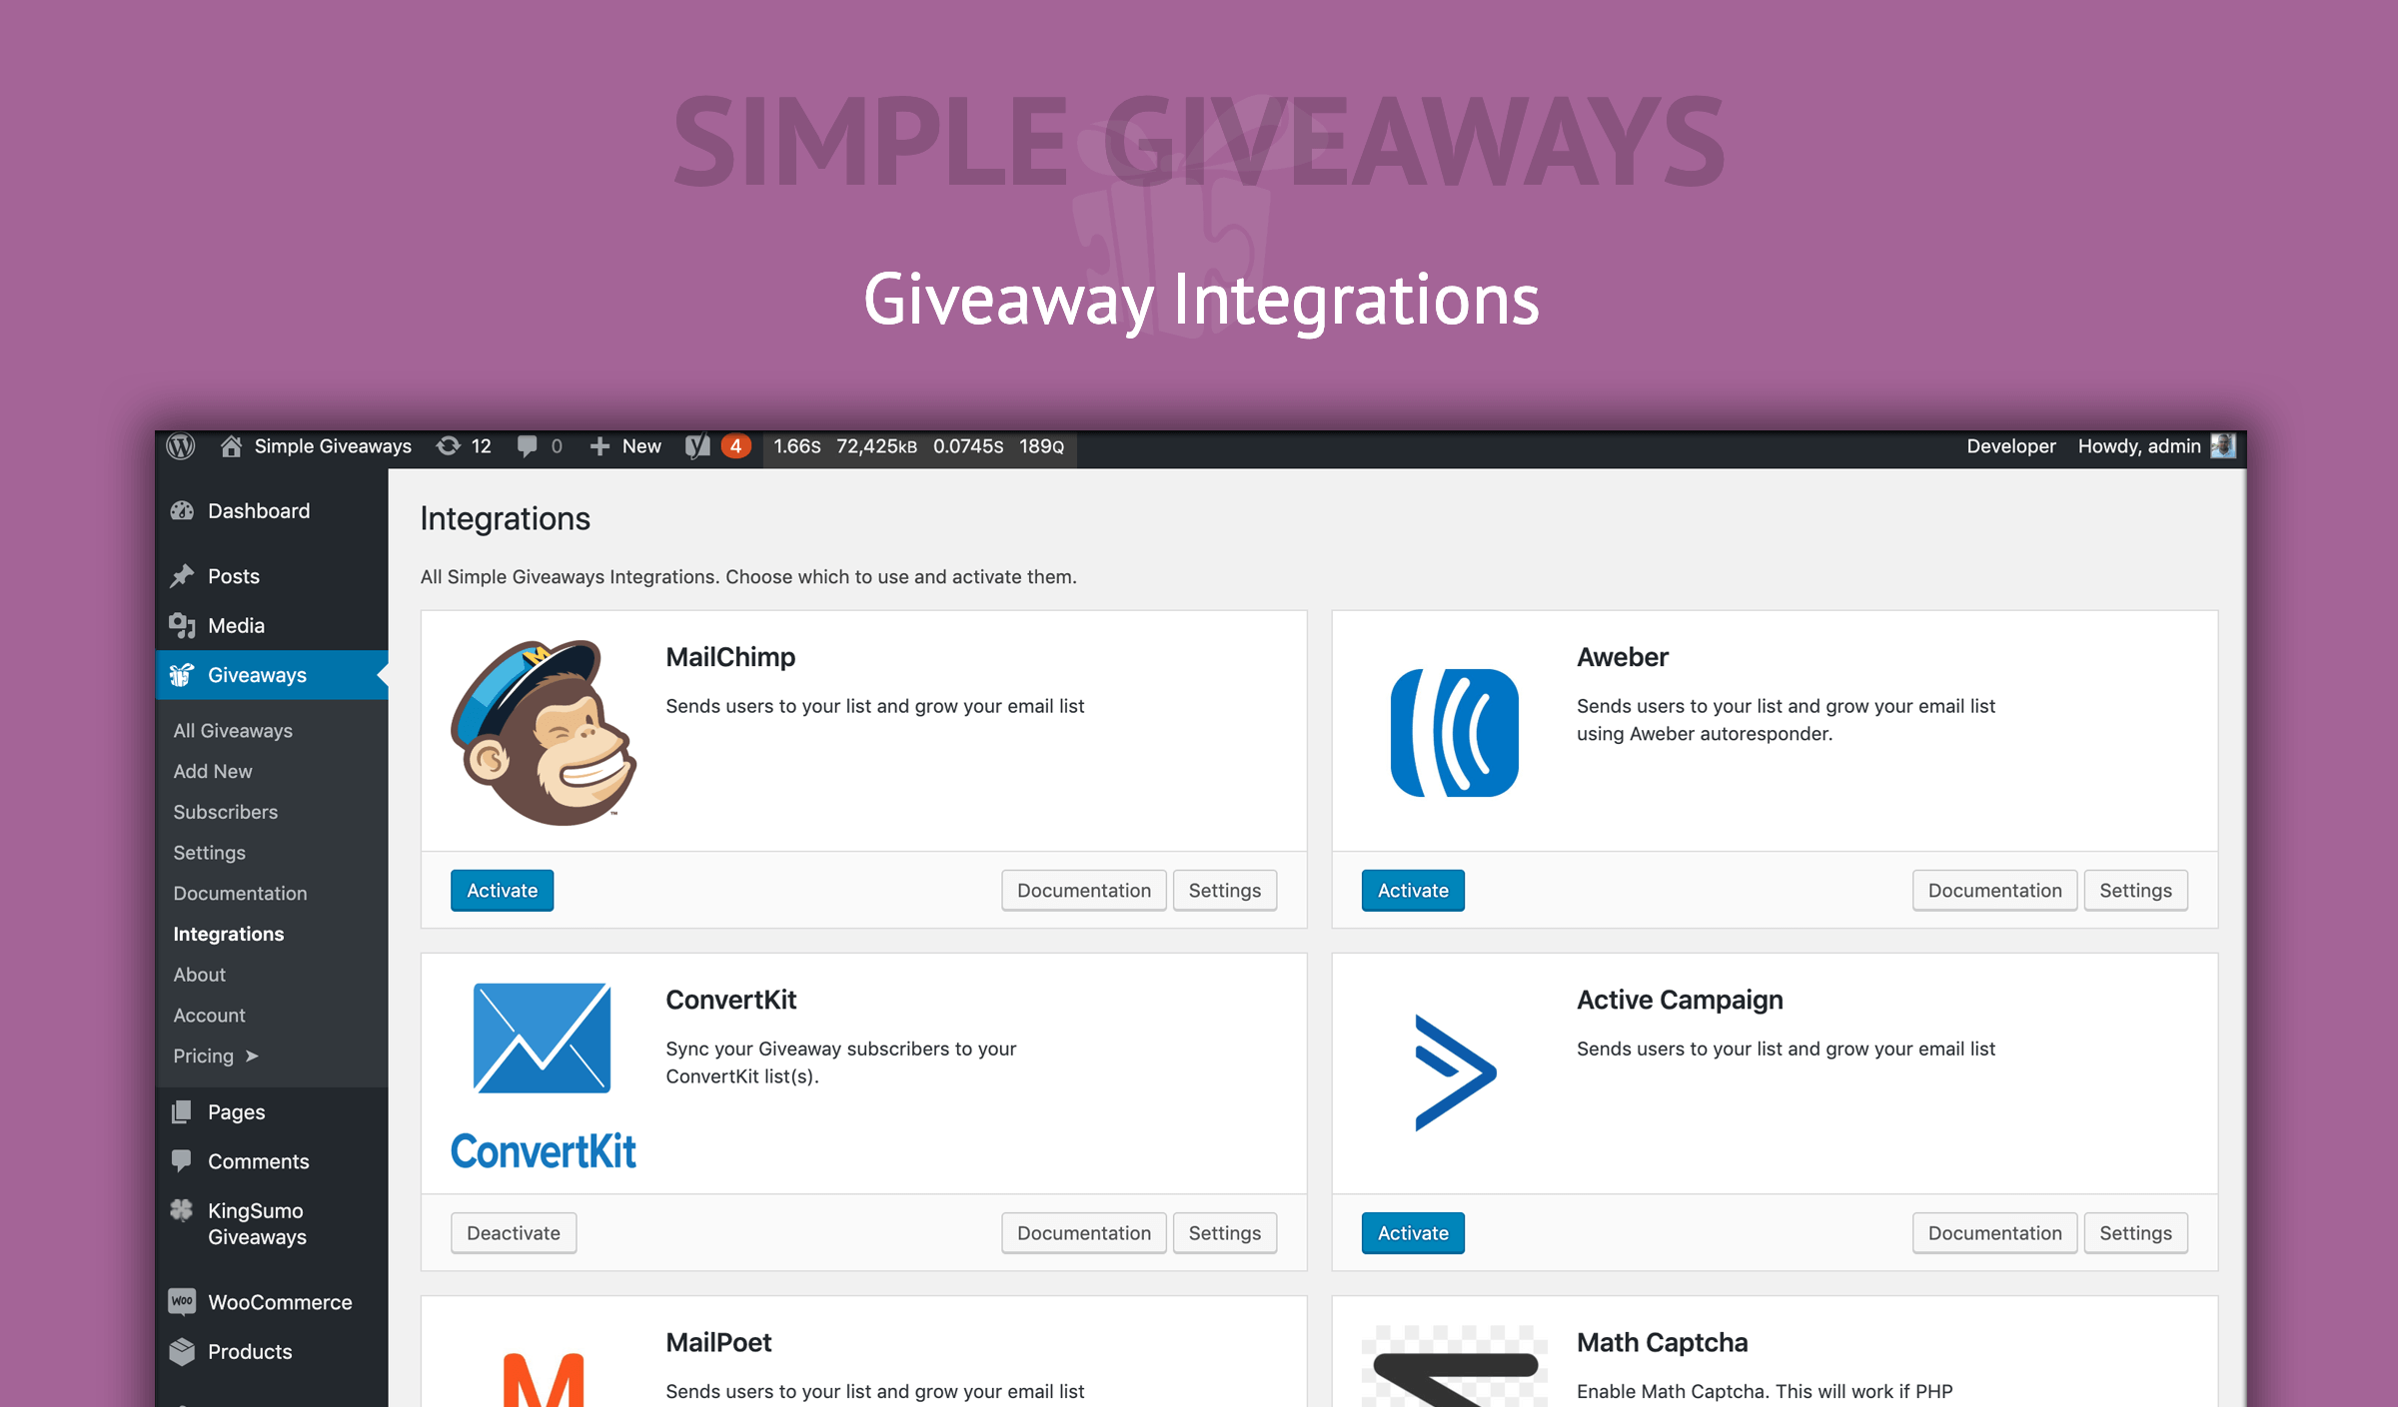The width and height of the screenshot is (2398, 1407).
Task: Click the KingSumo Giveaways icon in sidebar
Action: tap(181, 1209)
